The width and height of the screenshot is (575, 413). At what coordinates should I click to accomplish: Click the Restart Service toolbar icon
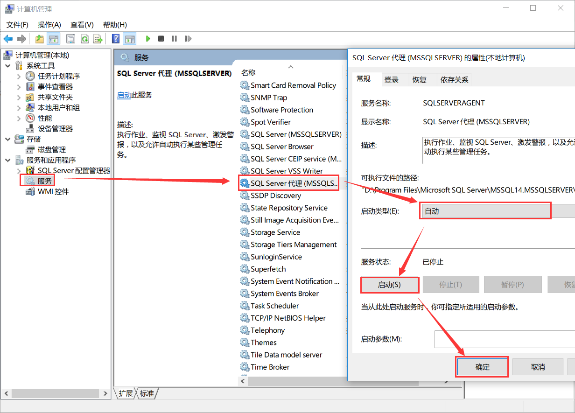coord(188,39)
